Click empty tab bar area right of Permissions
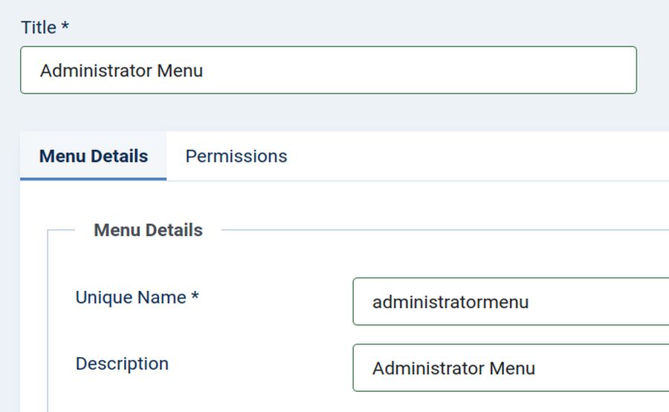 pos(483,157)
